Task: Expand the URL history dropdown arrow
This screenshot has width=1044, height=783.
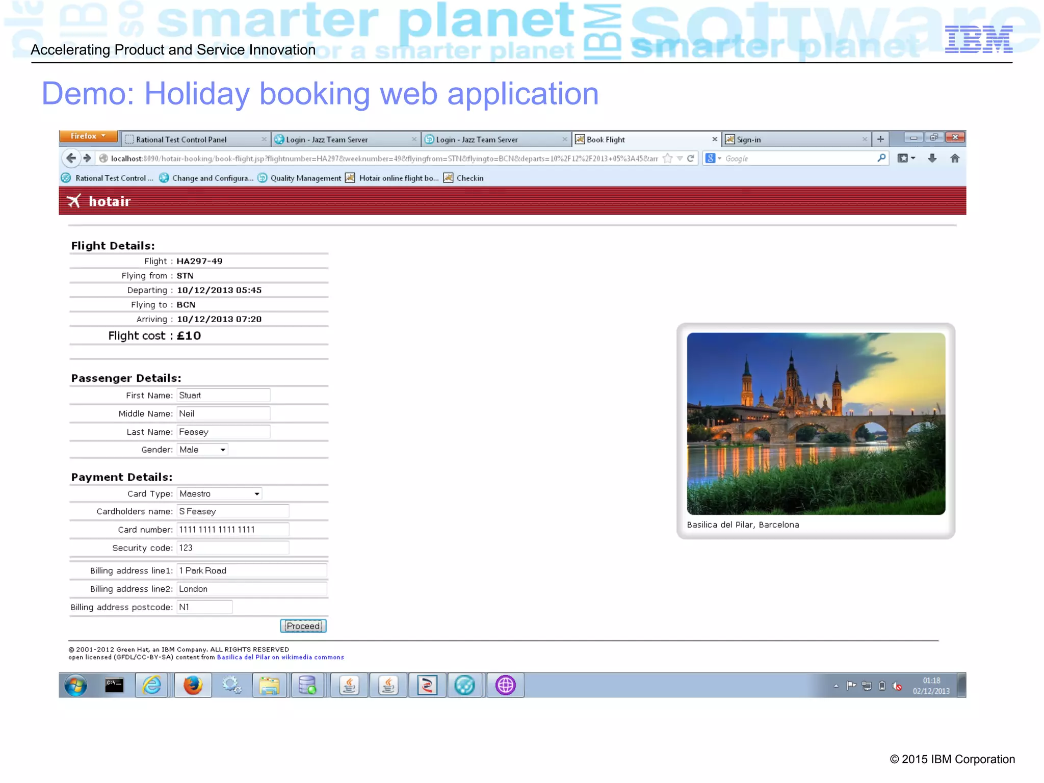Action: point(680,159)
